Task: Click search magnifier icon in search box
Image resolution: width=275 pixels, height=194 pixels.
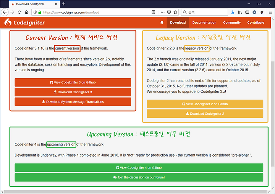Action: 185,12
